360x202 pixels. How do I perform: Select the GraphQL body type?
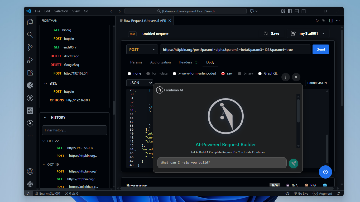260,73
